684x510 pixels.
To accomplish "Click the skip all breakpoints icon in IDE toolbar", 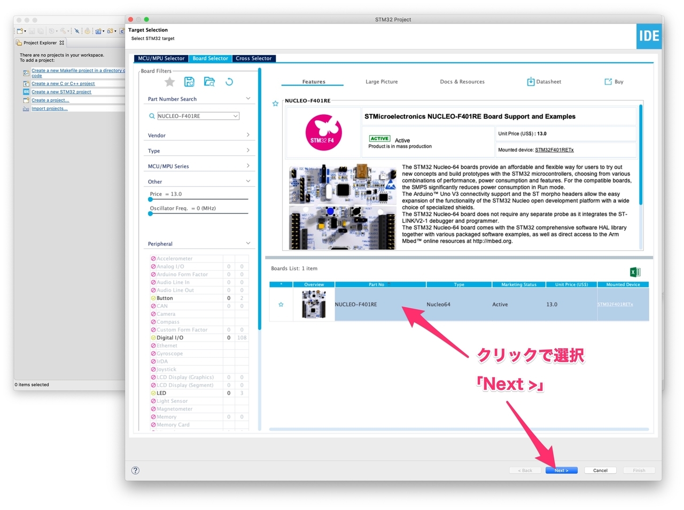I will (x=77, y=31).
